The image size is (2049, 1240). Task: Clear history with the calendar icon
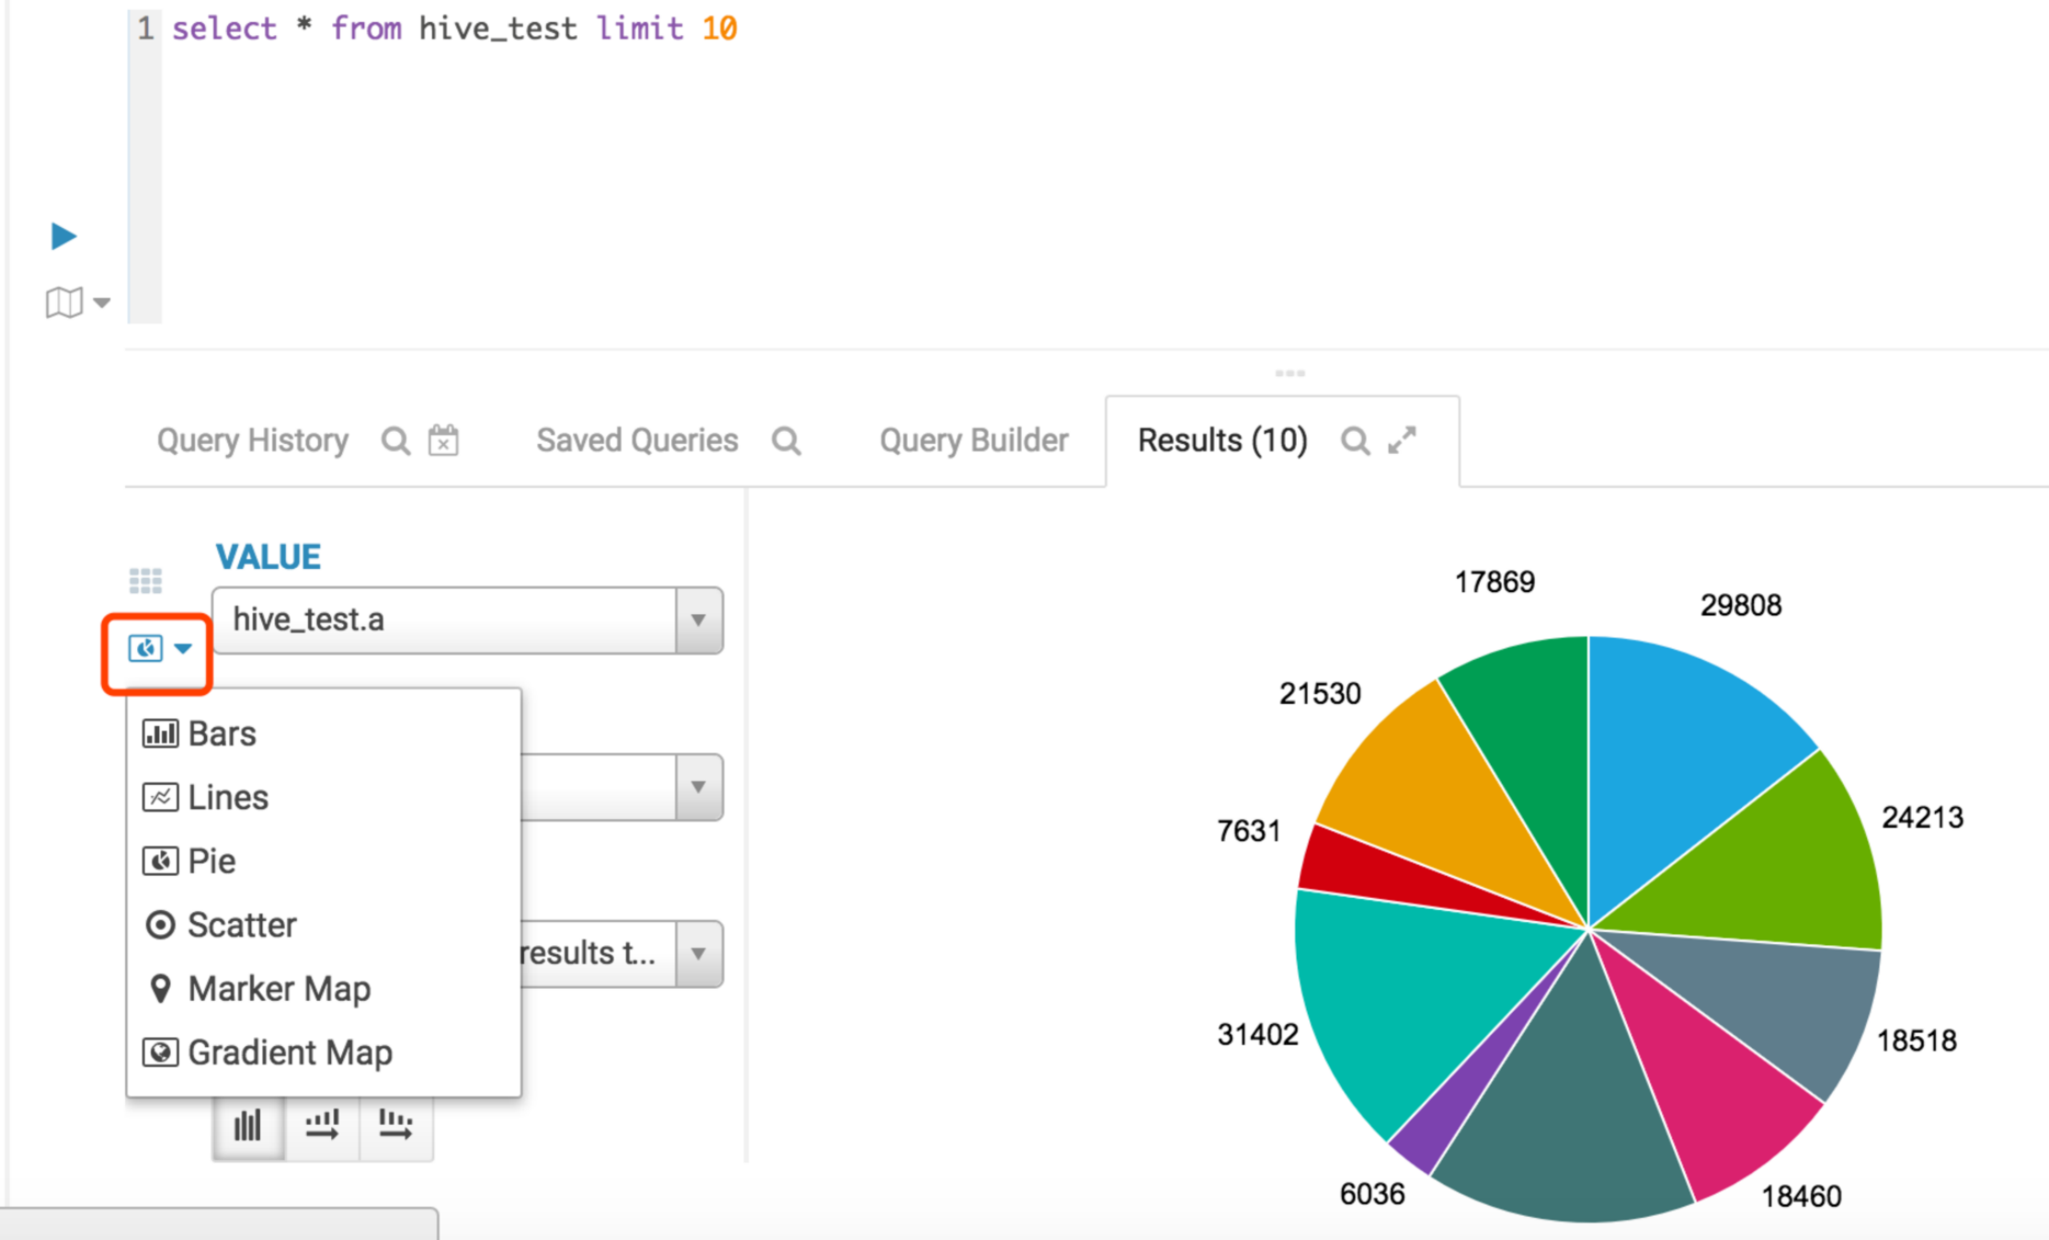(443, 440)
